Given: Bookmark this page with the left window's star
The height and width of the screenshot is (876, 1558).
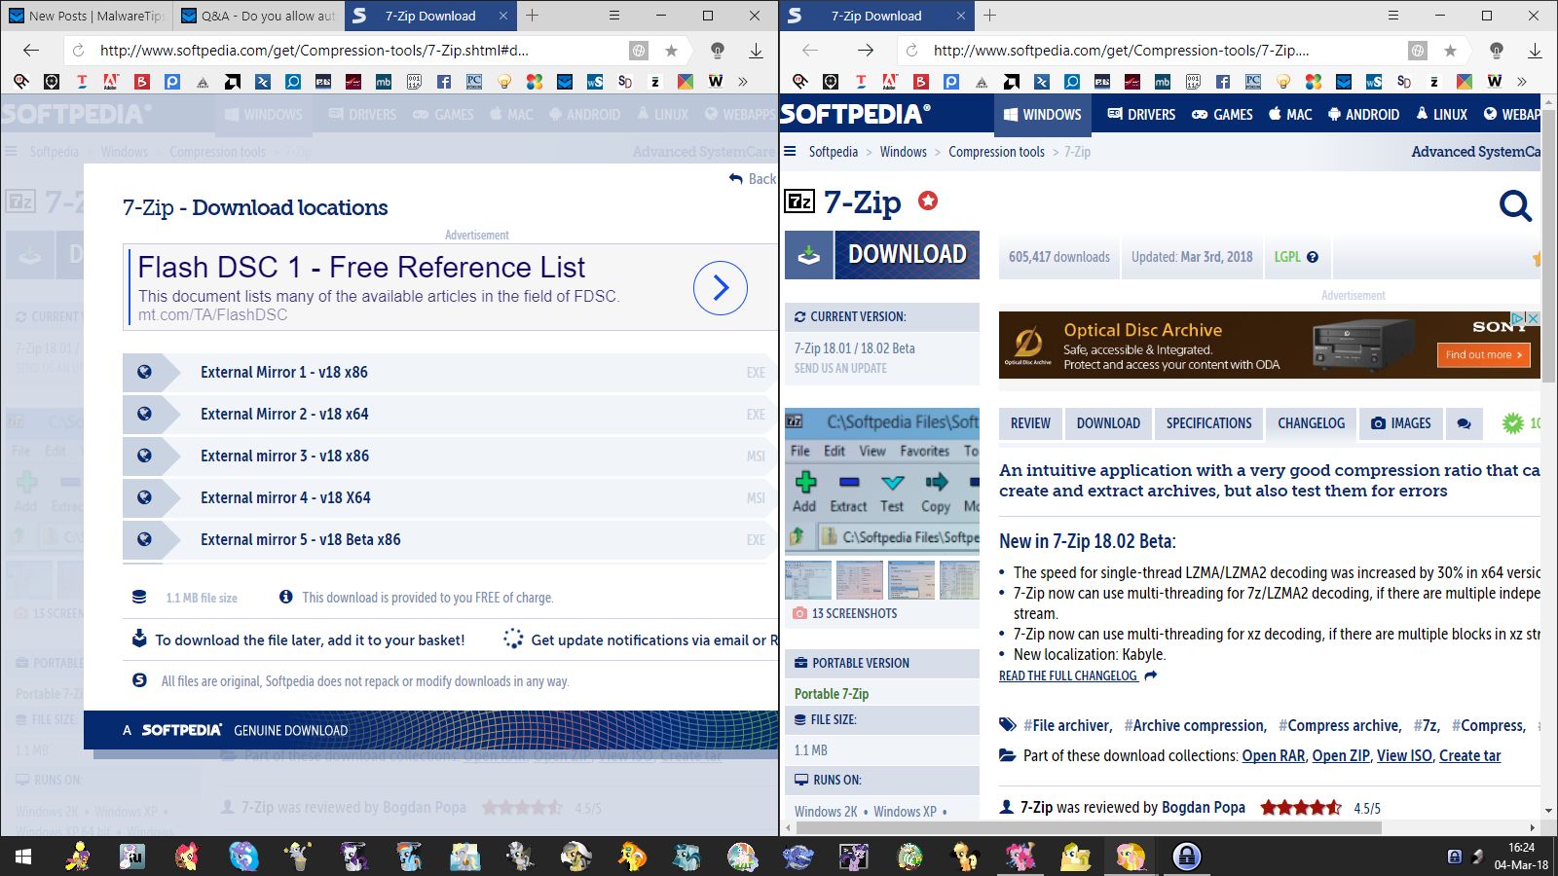Looking at the screenshot, I should [671, 51].
